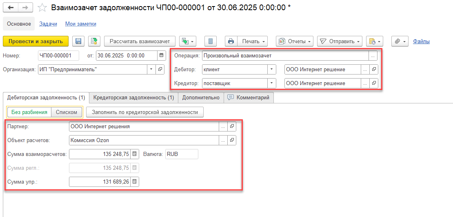This screenshot has width=453, height=217.
Task: Open calculator for Сумма взаиморасчетов field
Action: pyautogui.click(x=135, y=154)
